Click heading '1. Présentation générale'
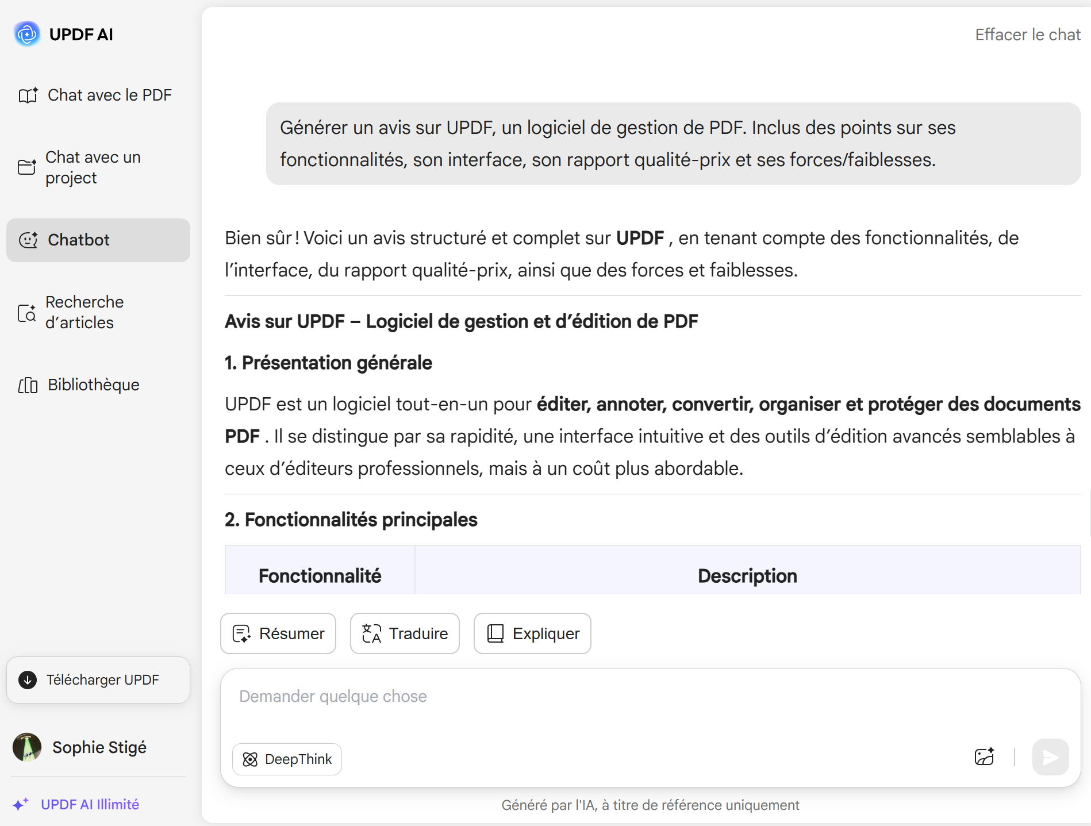 pos(328,363)
